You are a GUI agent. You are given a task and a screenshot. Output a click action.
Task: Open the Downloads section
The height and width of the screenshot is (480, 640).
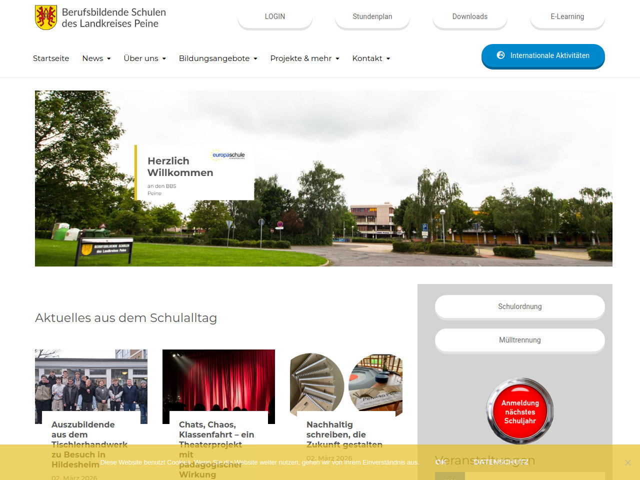coord(470,16)
